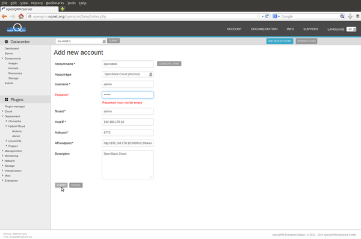Collapse the Hybrid-Cloud tree node
The image size is (361, 239).
[6, 126]
